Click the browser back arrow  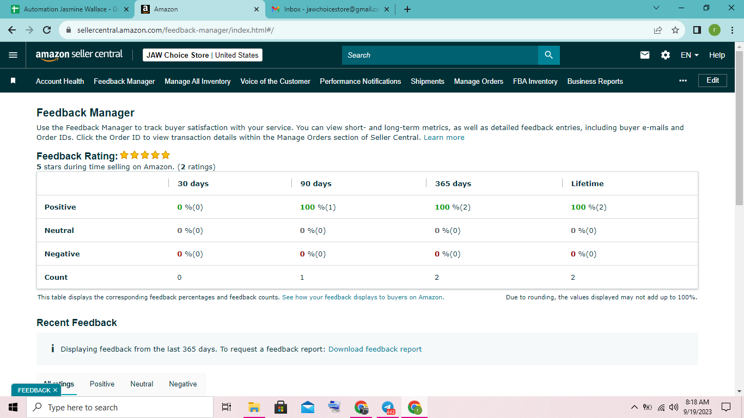12,30
